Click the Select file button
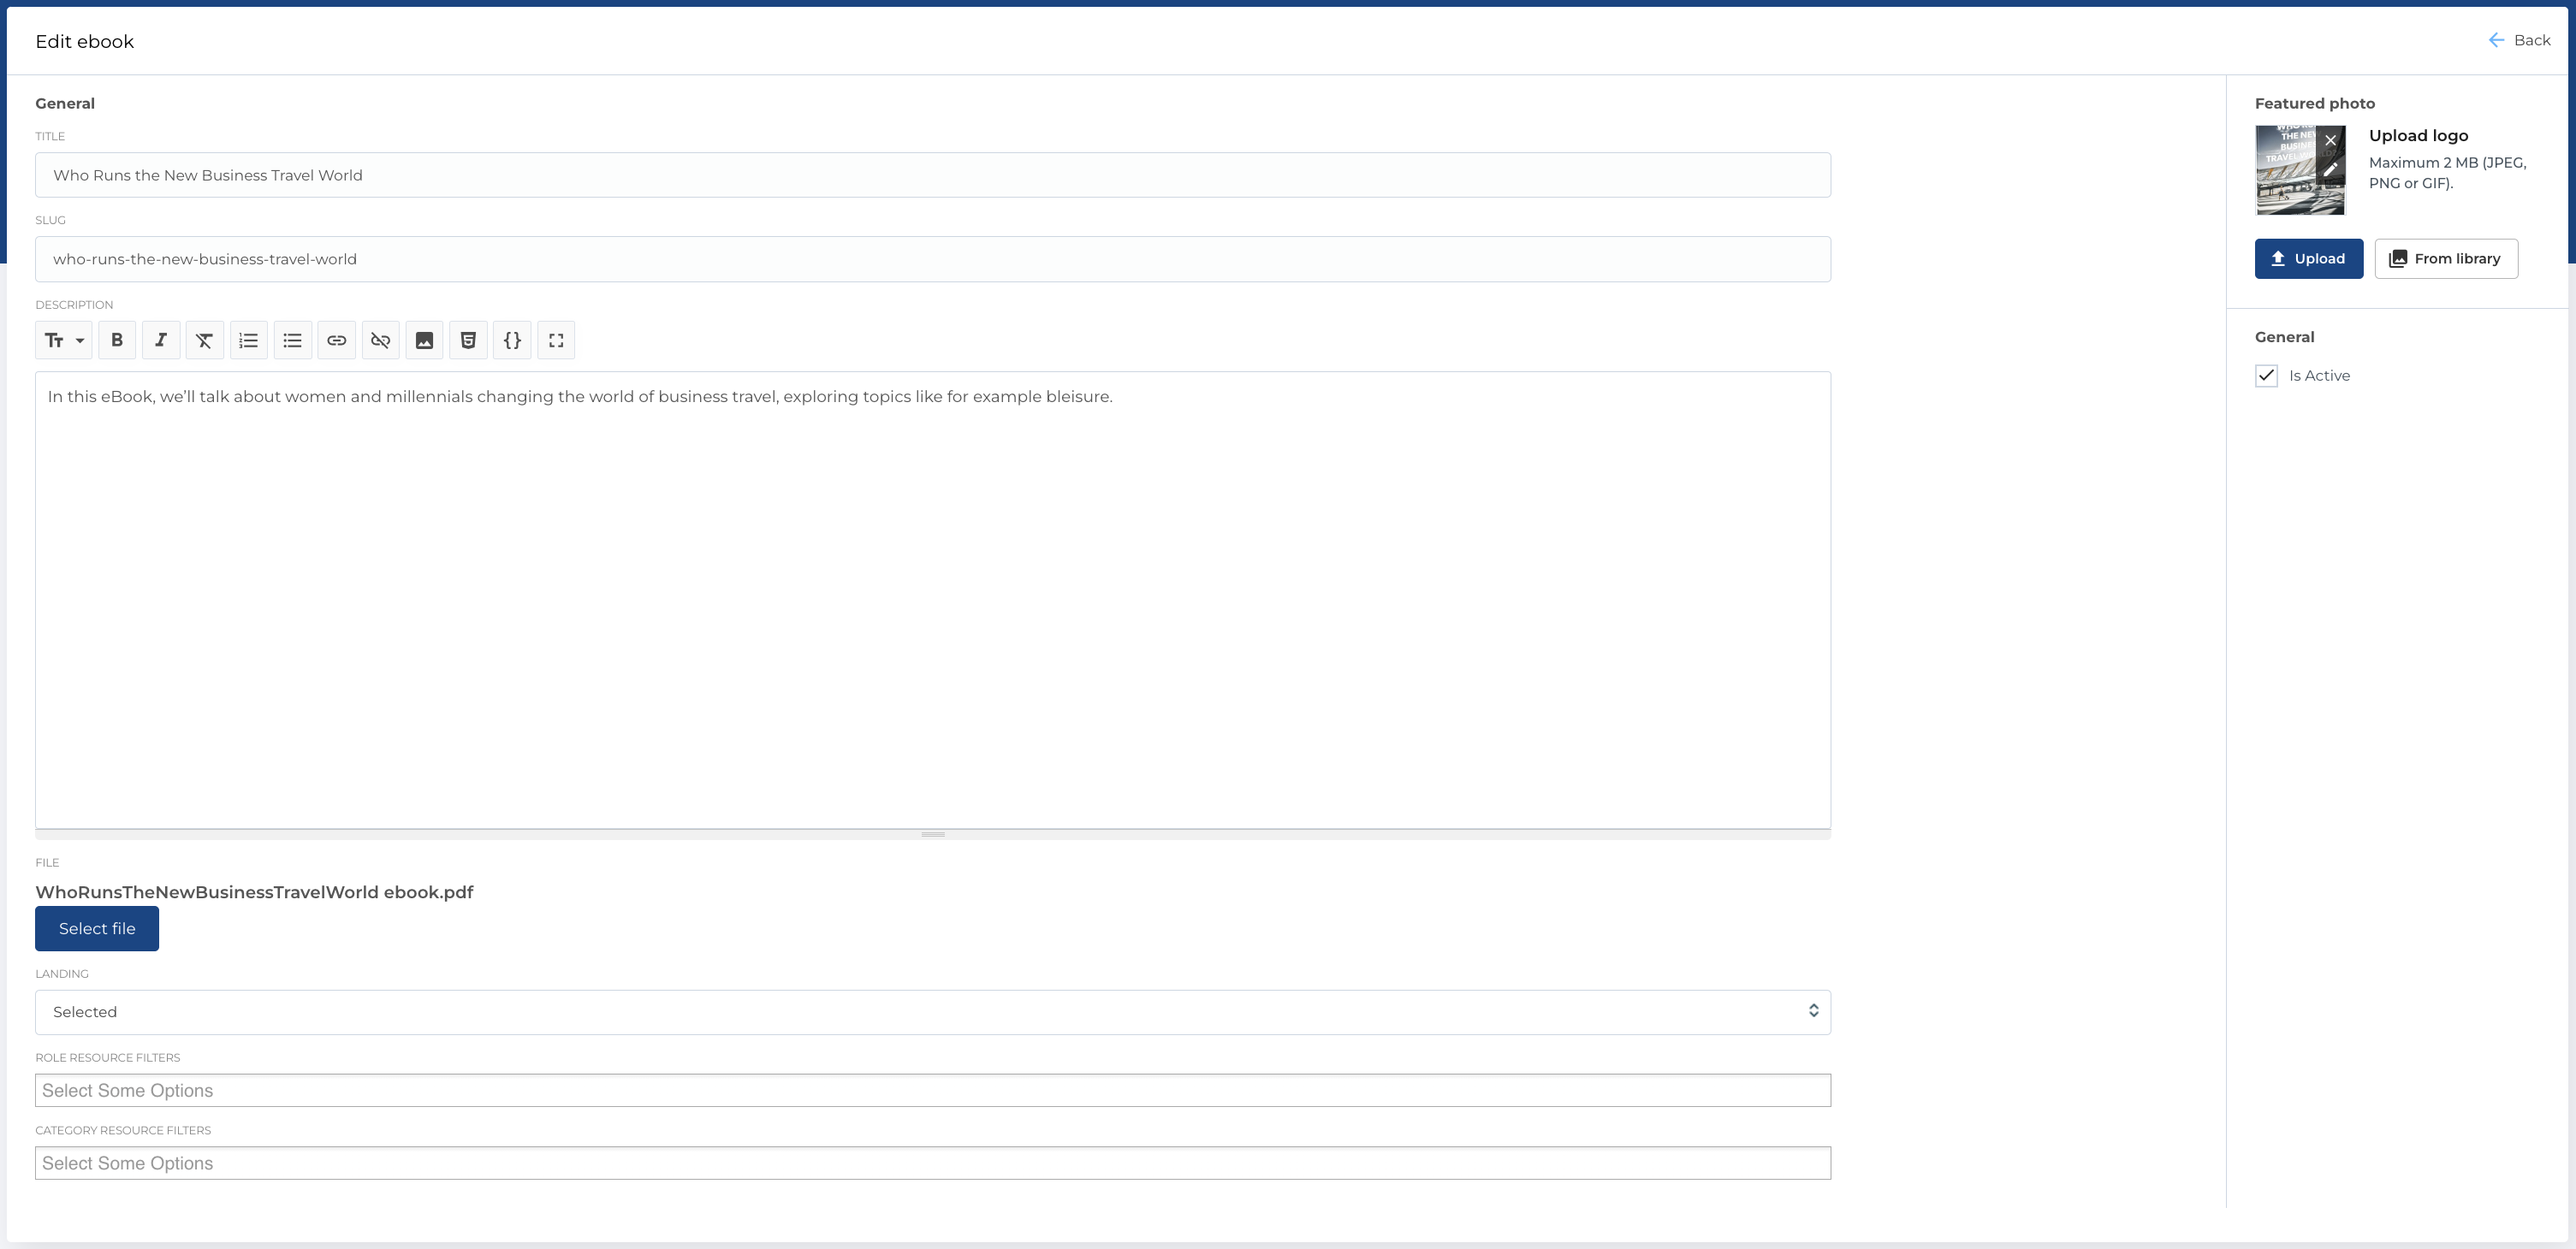The height and width of the screenshot is (1249, 2576). pos(97,928)
